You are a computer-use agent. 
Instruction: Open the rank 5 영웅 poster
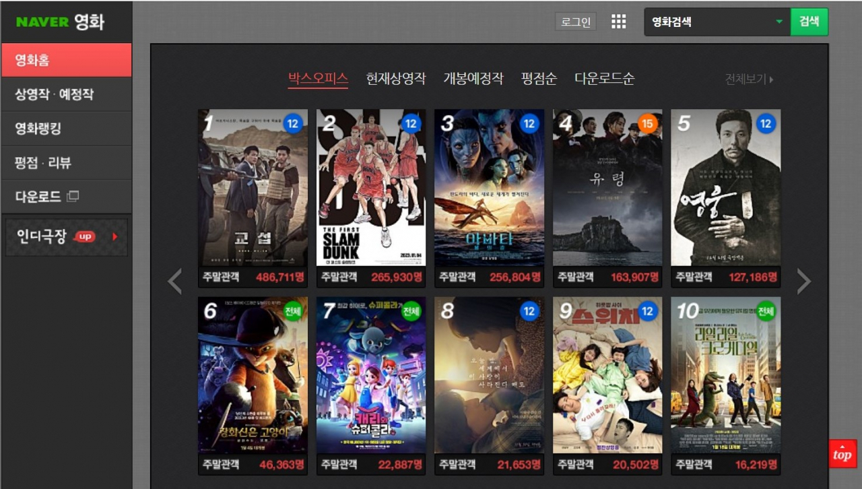pyautogui.click(x=726, y=188)
